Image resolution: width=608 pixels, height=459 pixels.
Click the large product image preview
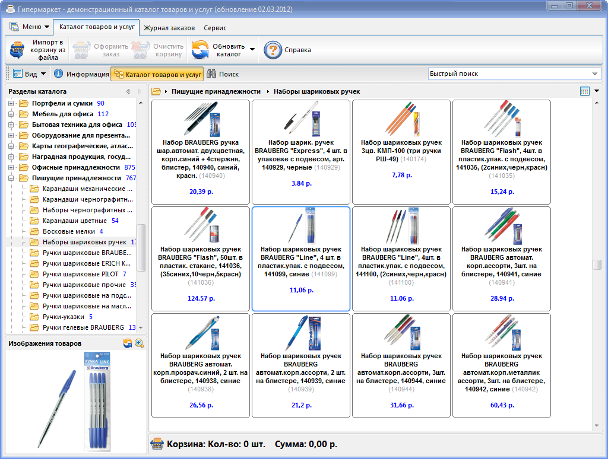(75, 401)
